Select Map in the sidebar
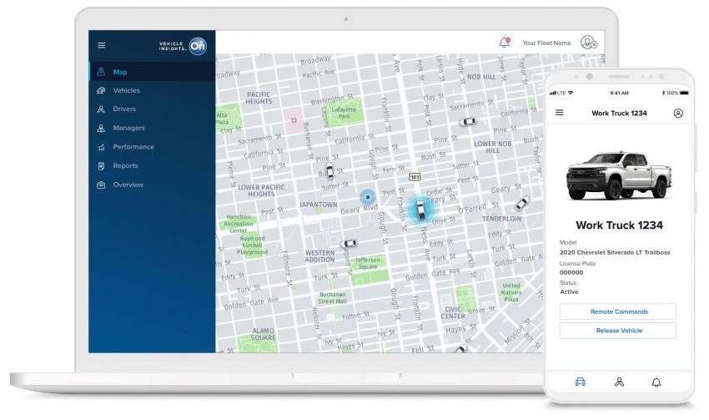 pyautogui.click(x=152, y=72)
